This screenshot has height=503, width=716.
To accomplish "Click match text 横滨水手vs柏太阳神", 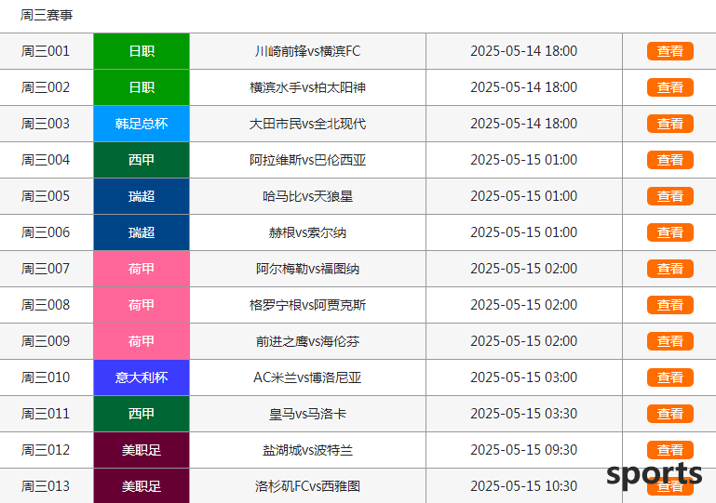I will coord(308,87).
